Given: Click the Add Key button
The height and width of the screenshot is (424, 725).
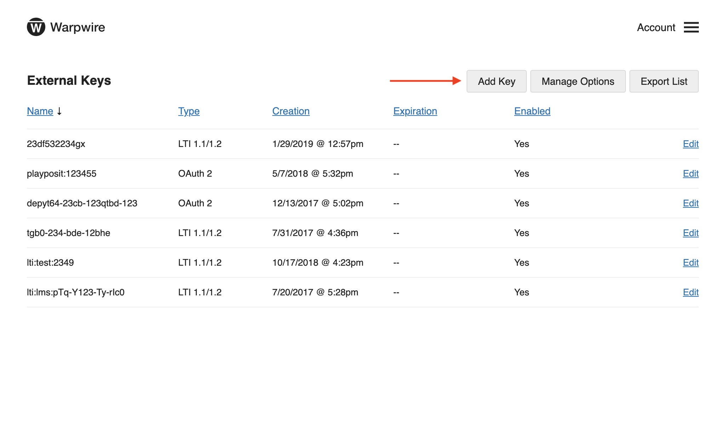Looking at the screenshot, I should (x=496, y=81).
